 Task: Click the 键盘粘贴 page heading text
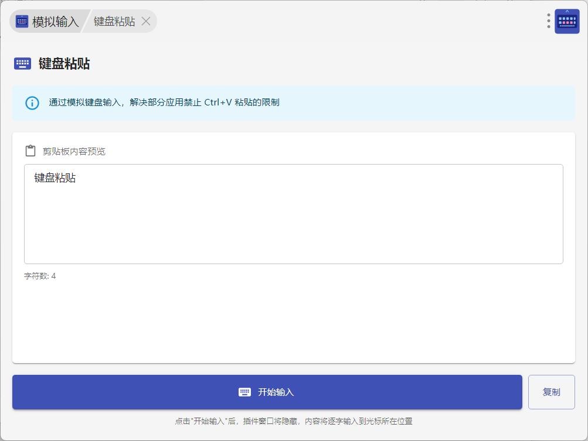point(64,64)
